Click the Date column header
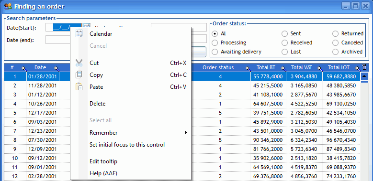 (43, 68)
